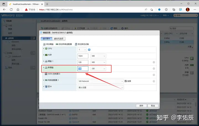
Task: Click 打开电源 power on in ESXi toolbar
Action: [x=80, y=28]
